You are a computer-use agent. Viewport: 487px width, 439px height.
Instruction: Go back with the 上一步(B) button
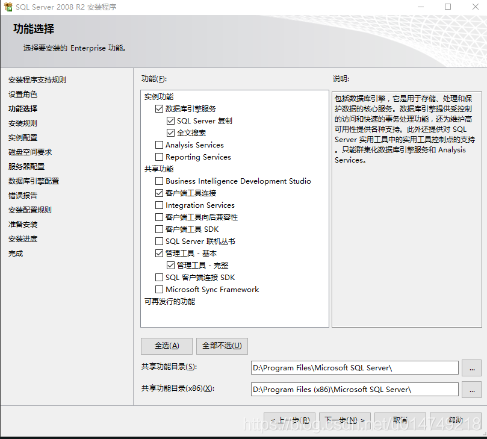coord(290,420)
